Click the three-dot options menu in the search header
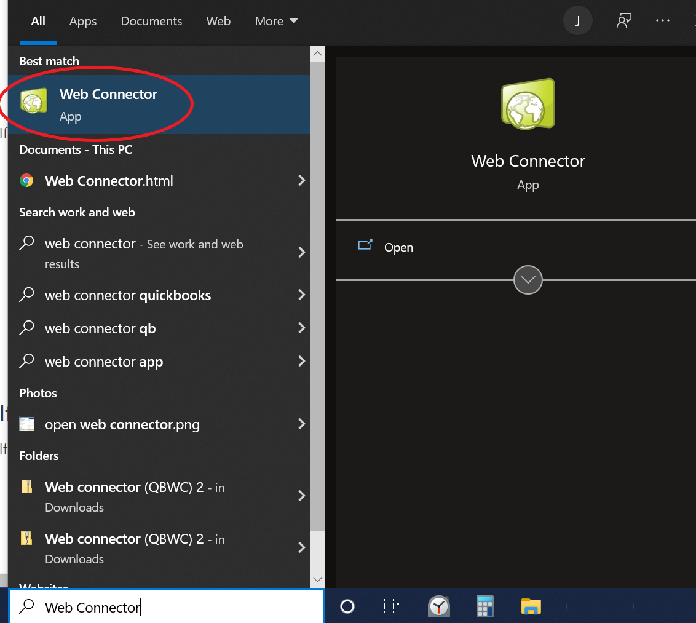This screenshot has width=696, height=623. click(x=663, y=21)
